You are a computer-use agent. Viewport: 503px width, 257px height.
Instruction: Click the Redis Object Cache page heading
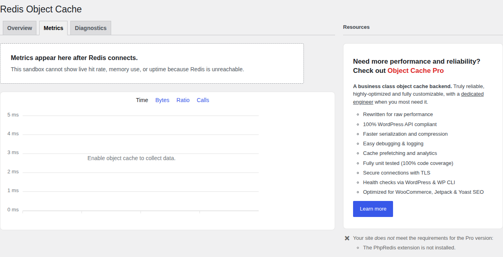coord(41,9)
